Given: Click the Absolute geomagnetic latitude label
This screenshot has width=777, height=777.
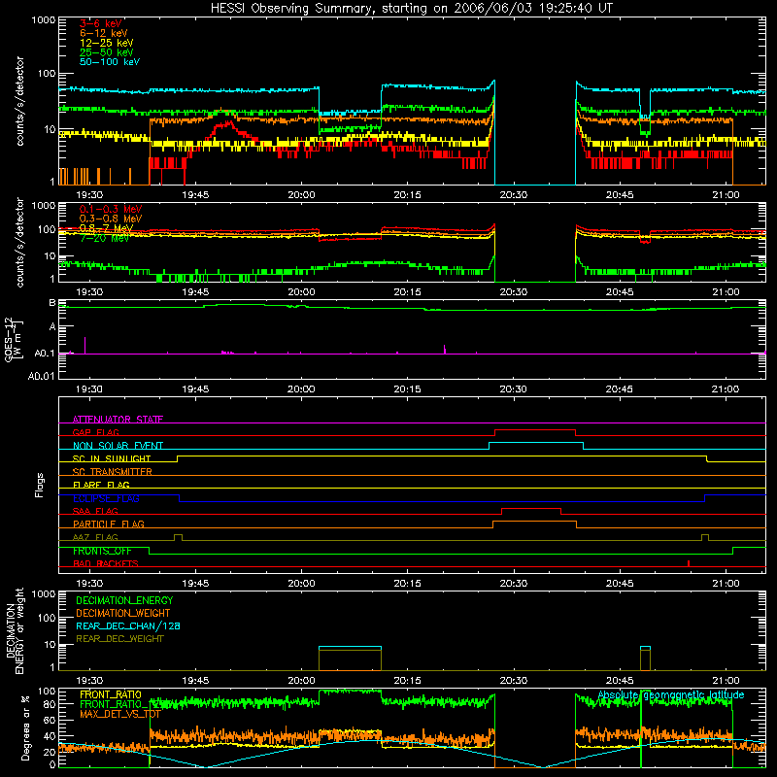Looking at the screenshot, I should [x=670, y=694].
